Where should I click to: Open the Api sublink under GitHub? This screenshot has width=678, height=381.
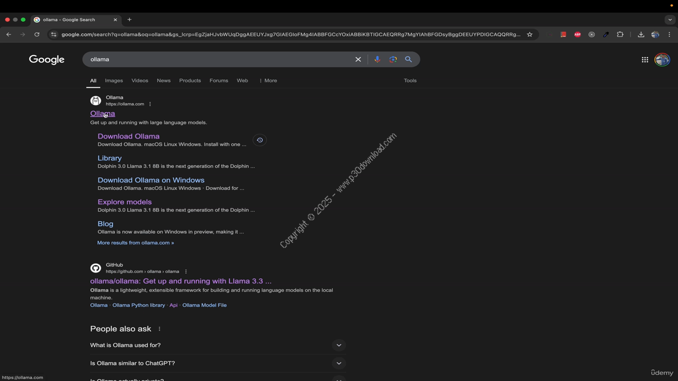click(173, 305)
